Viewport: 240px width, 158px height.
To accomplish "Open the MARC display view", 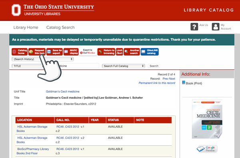I will coord(71,52).
